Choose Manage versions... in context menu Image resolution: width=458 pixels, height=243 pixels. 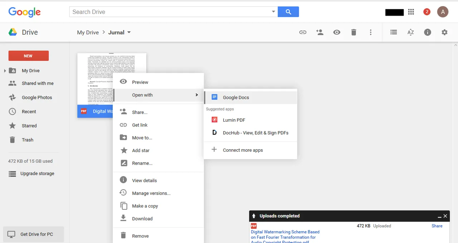[x=158, y=193]
